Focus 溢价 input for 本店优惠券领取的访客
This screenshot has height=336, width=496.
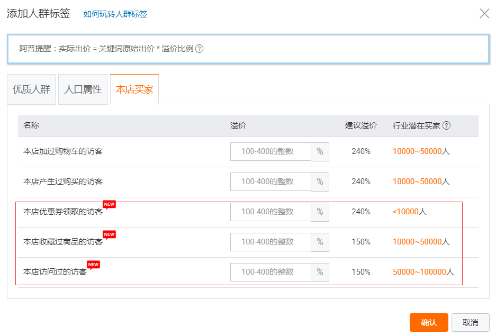tap(270, 212)
